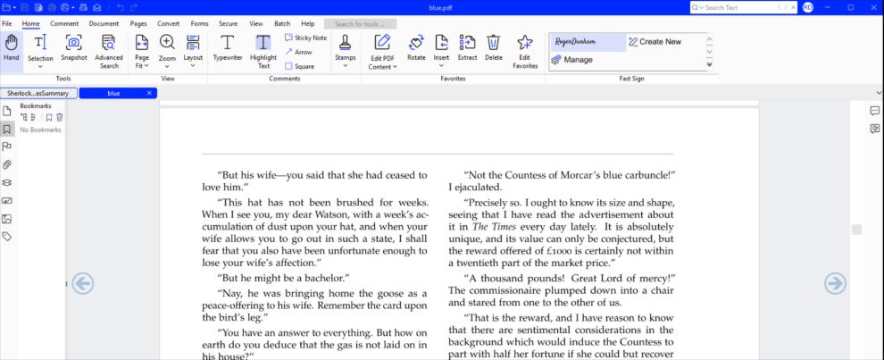
Task: Open the Forms ribbon tab
Action: pos(199,24)
